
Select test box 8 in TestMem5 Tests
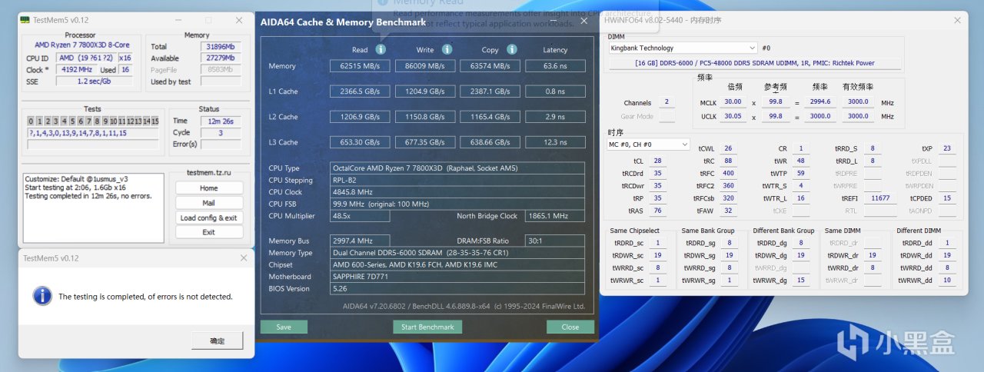point(97,121)
